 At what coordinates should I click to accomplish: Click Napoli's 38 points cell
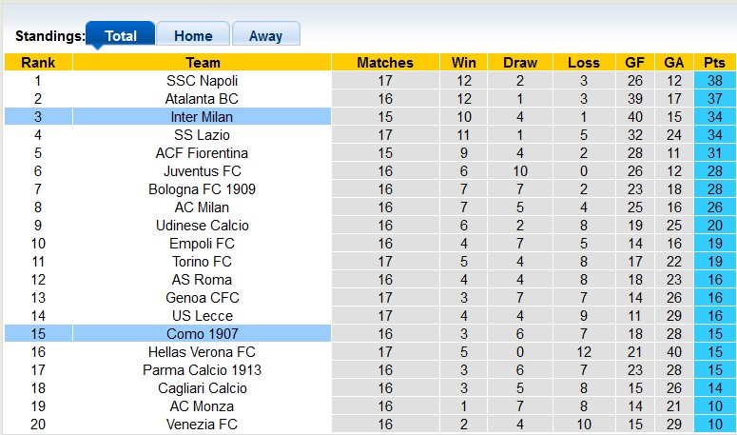point(714,81)
